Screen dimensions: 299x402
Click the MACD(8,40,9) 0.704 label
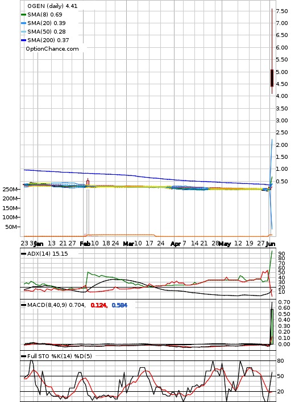56,305
